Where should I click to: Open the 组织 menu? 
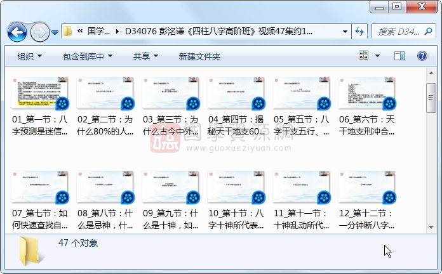click(x=29, y=56)
